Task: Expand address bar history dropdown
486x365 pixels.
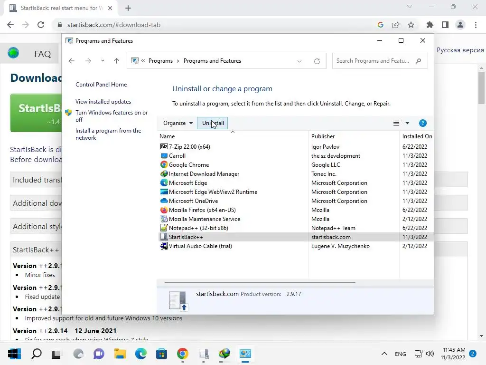Action: pos(299,61)
